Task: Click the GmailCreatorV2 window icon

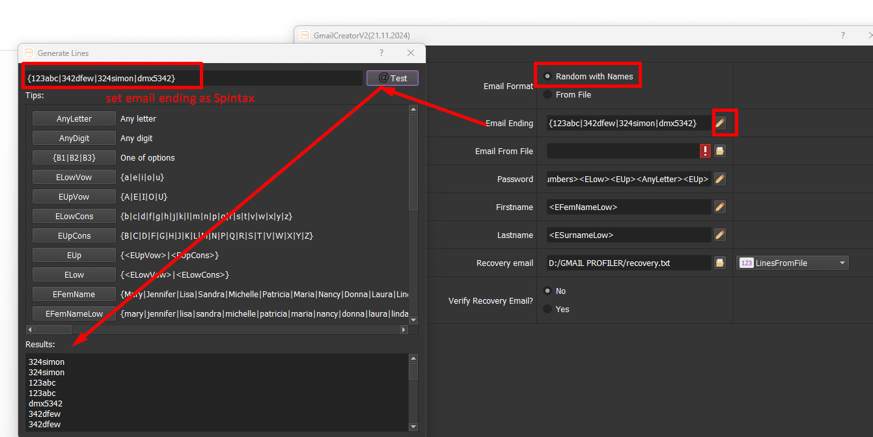Action: pos(304,35)
